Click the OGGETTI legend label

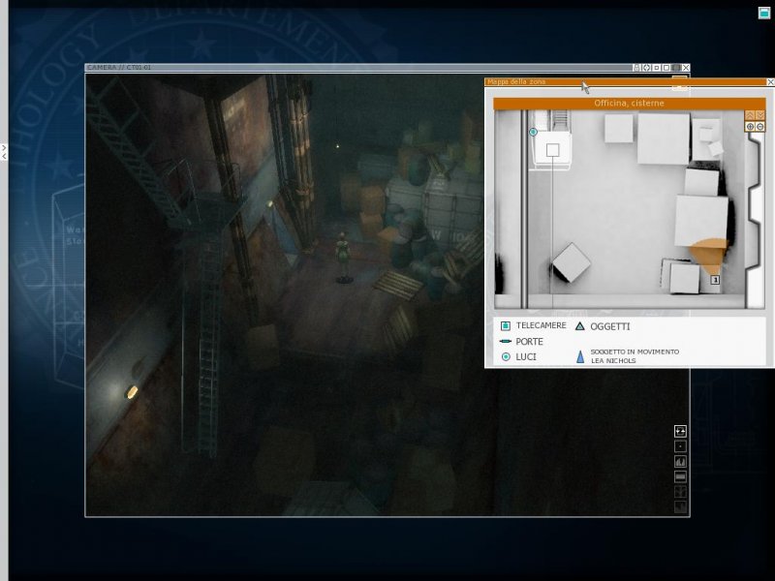click(609, 326)
